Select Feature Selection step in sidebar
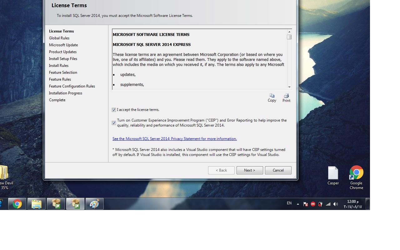 pyautogui.click(x=63, y=72)
